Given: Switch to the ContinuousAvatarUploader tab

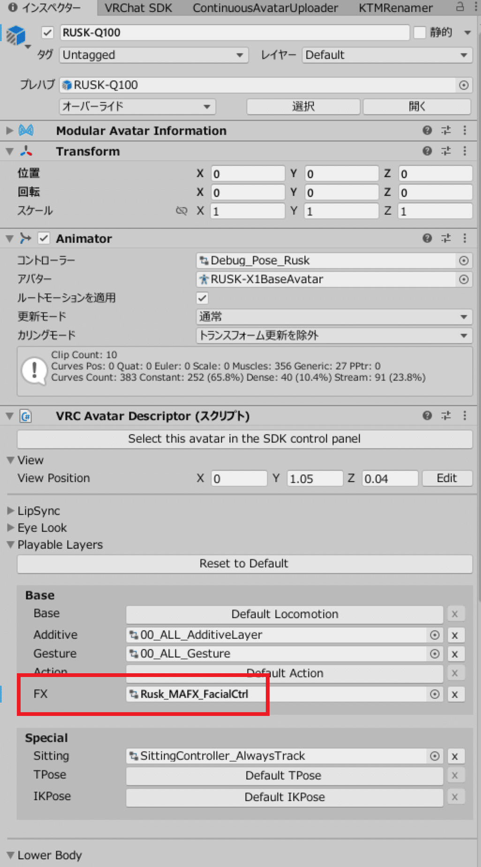Looking at the screenshot, I should tap(265, 8).
